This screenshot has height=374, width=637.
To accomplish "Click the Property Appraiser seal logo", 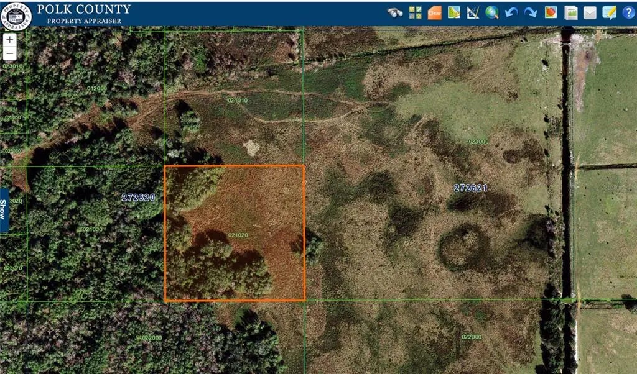I will (x=16, y=14).
